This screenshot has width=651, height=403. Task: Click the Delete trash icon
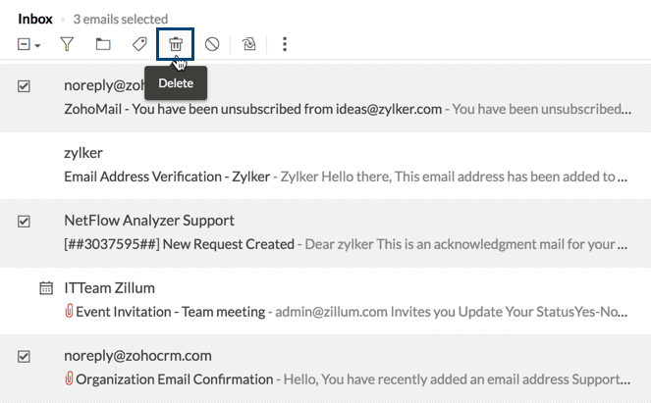(x=176, y=44)
